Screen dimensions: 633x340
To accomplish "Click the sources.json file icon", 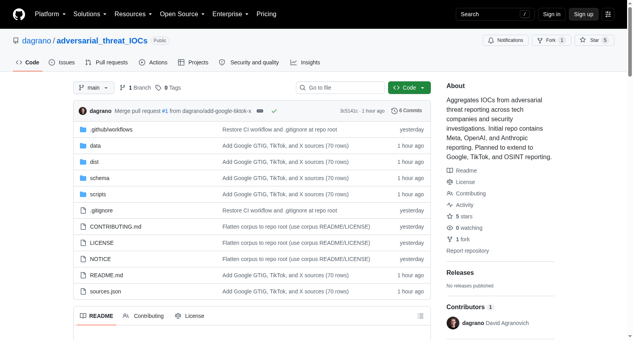I will pyautogui.click(x=83, y=291).
